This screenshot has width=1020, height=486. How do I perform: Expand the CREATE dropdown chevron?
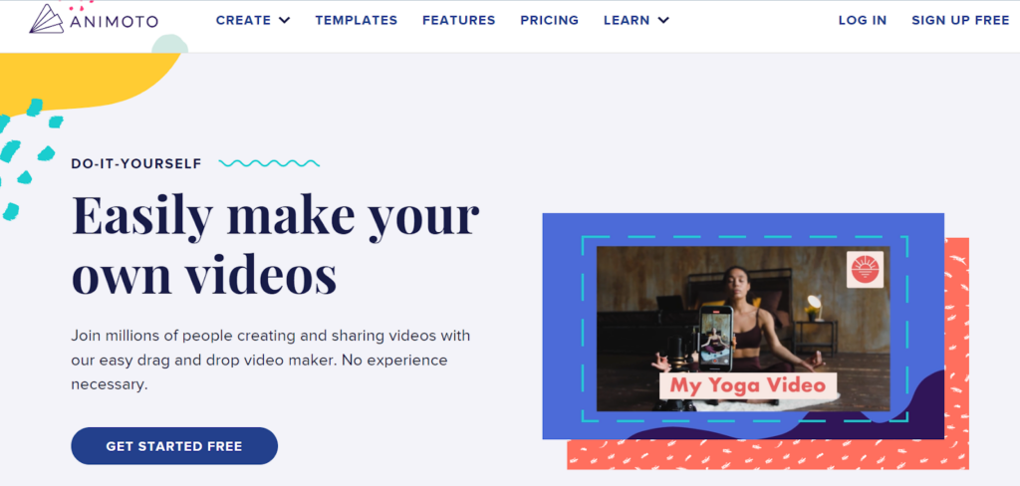click(x=284, y=20)
